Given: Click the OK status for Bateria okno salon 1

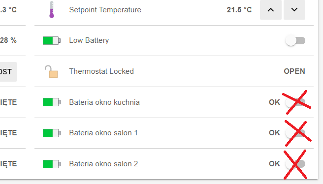Looking at the screenshot, I should (x=274, y=133).
